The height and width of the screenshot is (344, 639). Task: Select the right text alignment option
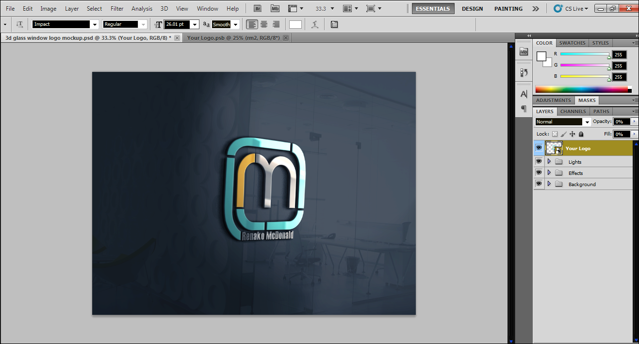pyautogui.click(x=275, y=24)
